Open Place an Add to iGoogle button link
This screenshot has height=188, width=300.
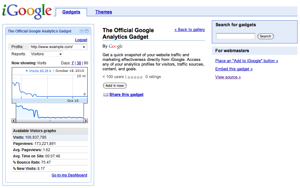[x=247, y=61]
